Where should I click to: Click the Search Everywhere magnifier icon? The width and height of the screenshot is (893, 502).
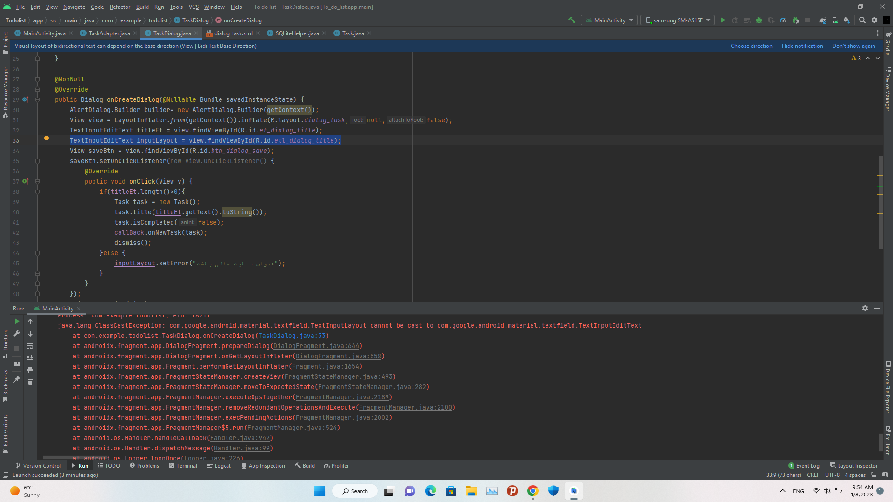(x=862, y=20)
